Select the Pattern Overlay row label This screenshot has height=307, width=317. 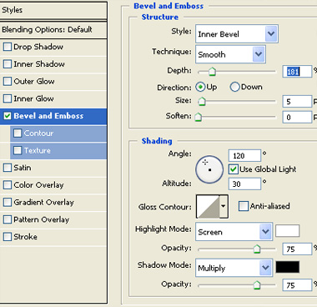(x=42, y=219)
